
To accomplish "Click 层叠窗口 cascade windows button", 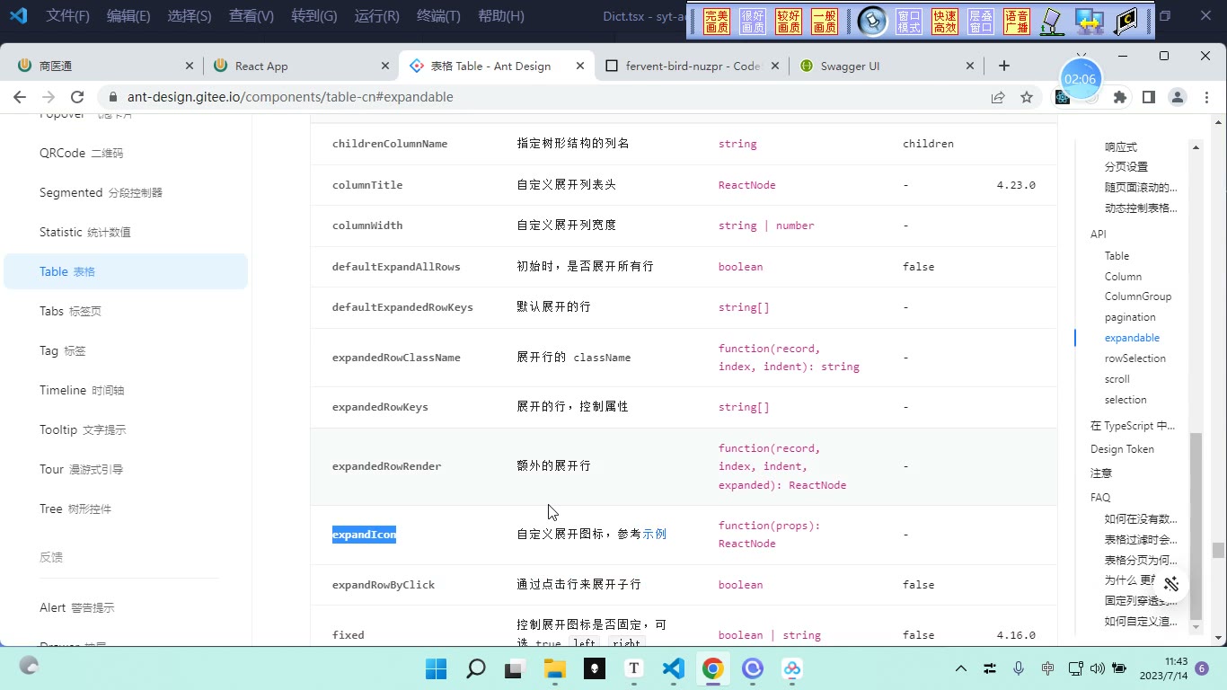I will pyautogui.click(x=981, y=22).
